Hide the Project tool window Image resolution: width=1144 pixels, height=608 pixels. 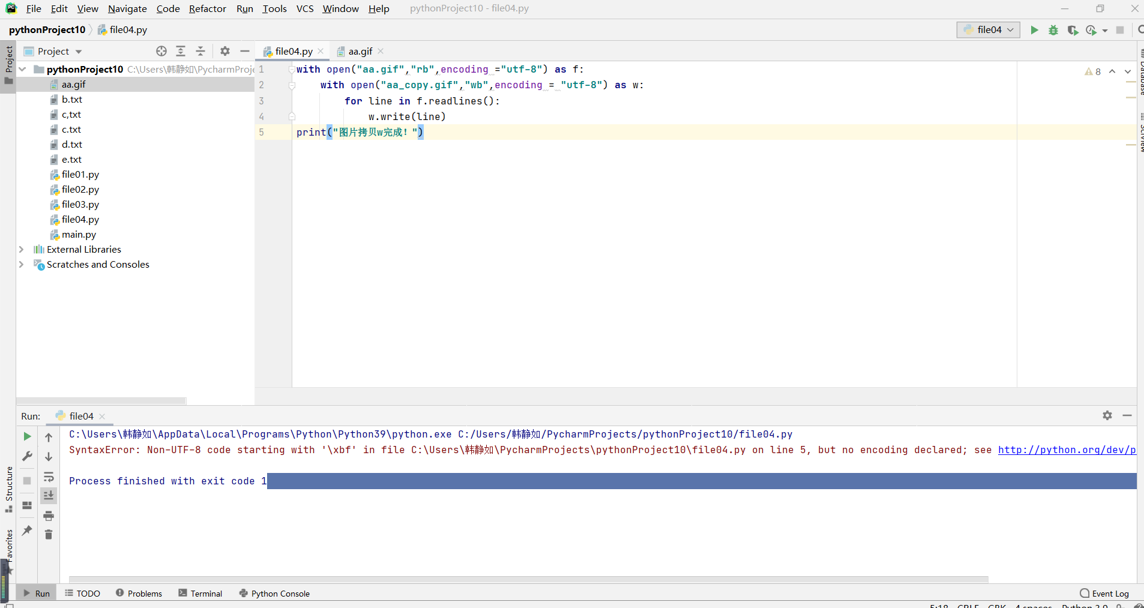(x=245, y=51)
